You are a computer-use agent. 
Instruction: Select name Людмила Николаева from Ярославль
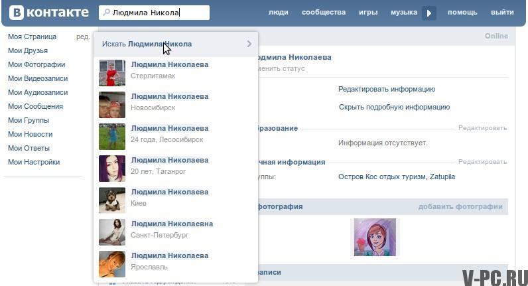pos(170,255)
